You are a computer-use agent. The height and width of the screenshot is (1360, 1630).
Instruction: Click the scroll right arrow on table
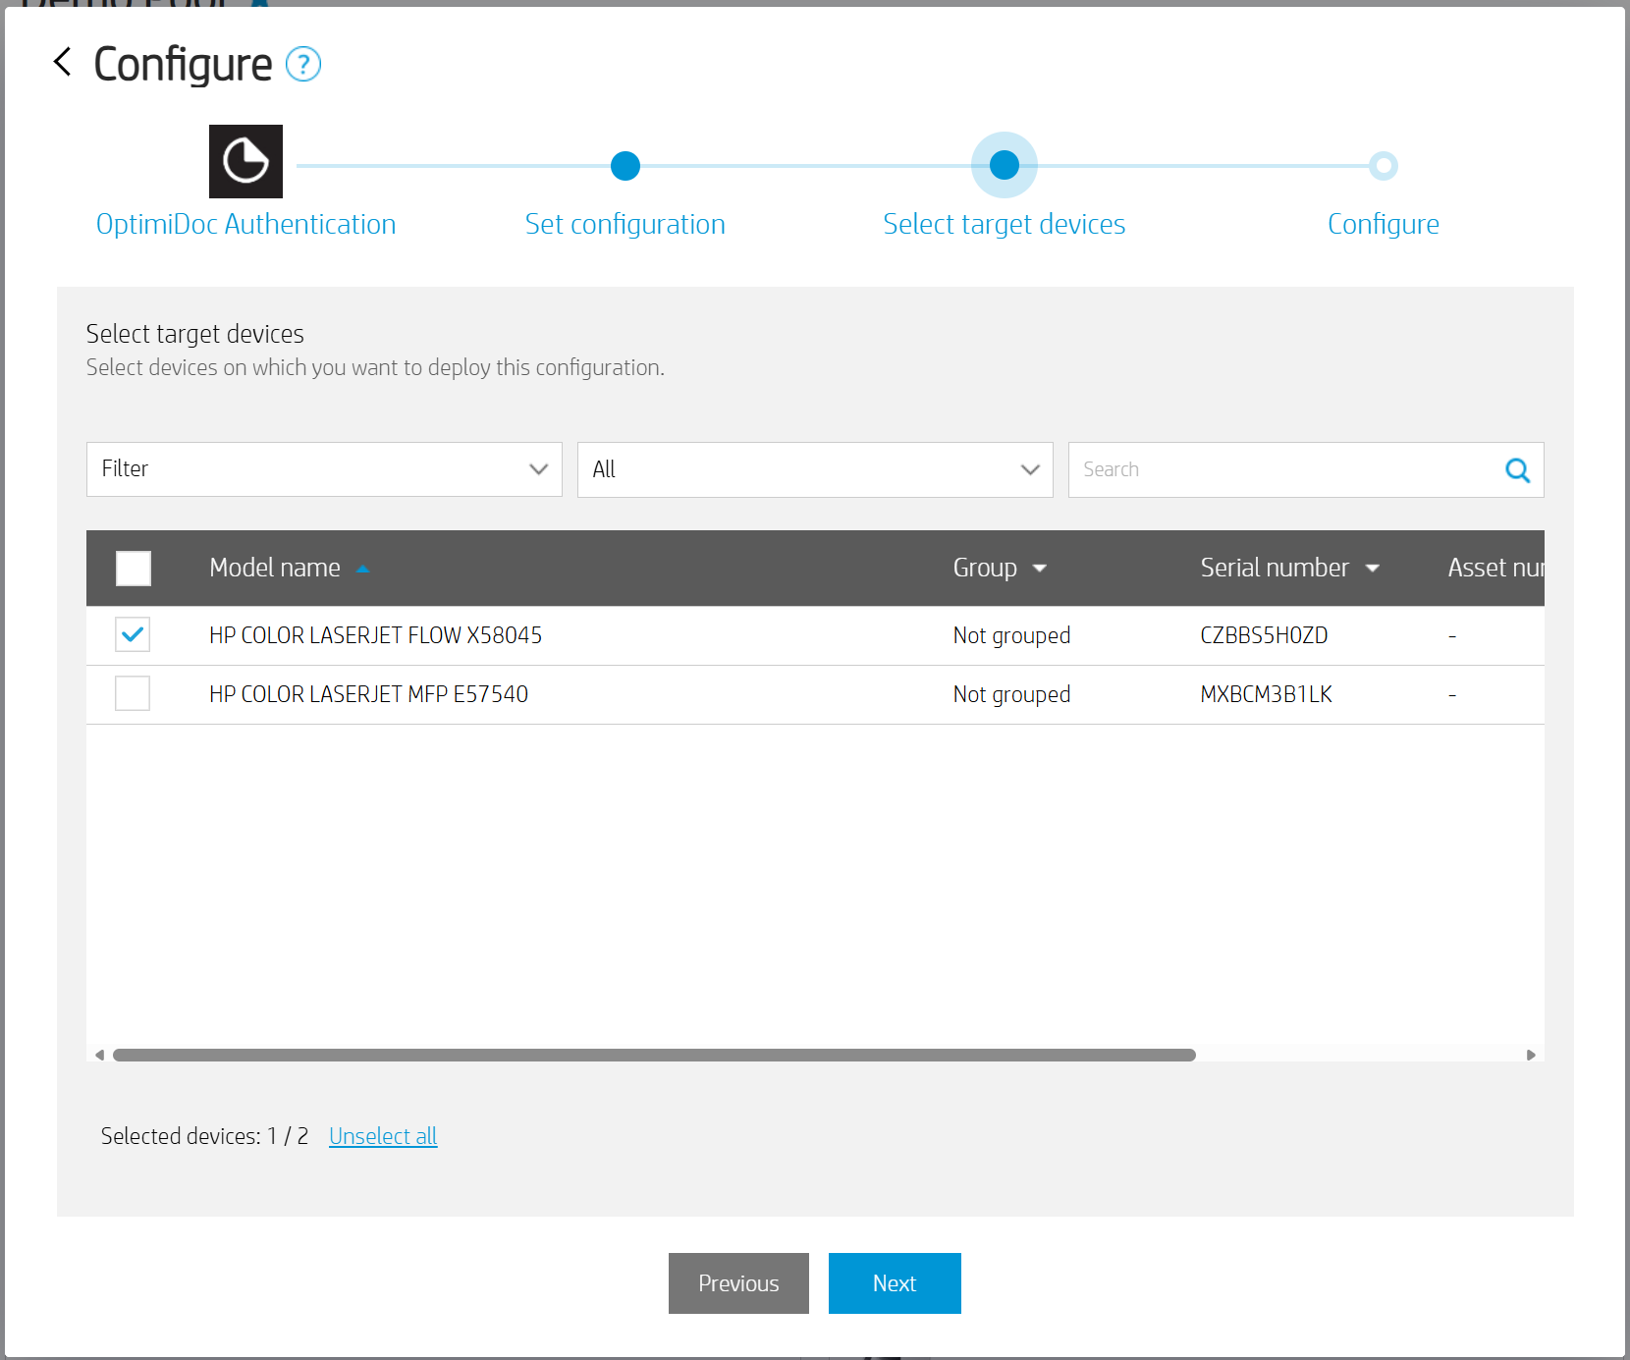[x=1530, y=1055]
